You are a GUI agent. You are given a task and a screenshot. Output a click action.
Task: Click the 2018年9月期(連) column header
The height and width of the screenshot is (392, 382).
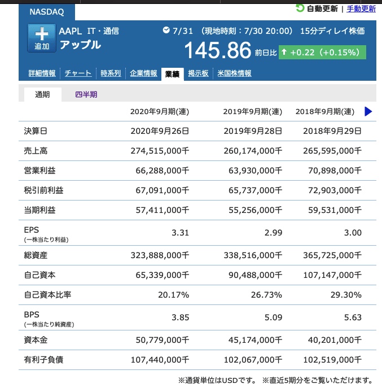click(325, 111)
